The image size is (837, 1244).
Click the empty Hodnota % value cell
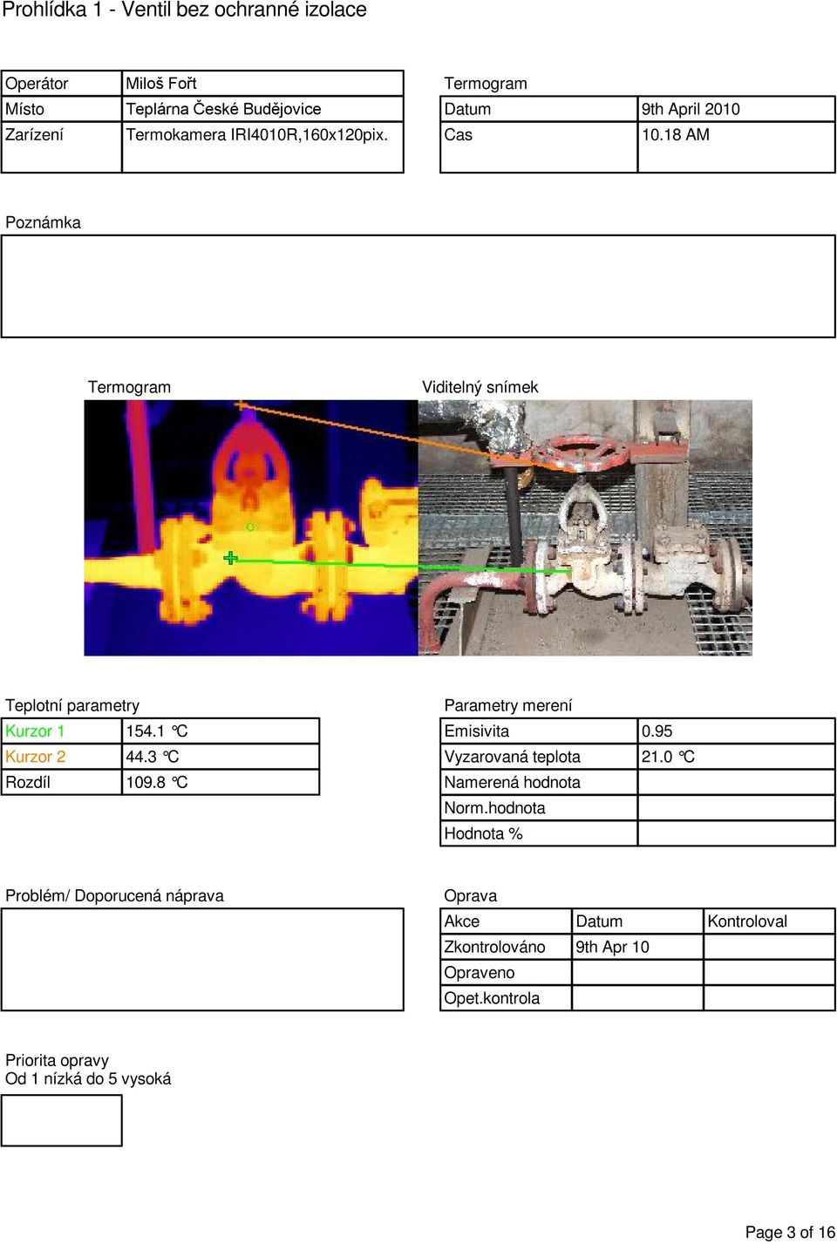click(x=737, y=833)
